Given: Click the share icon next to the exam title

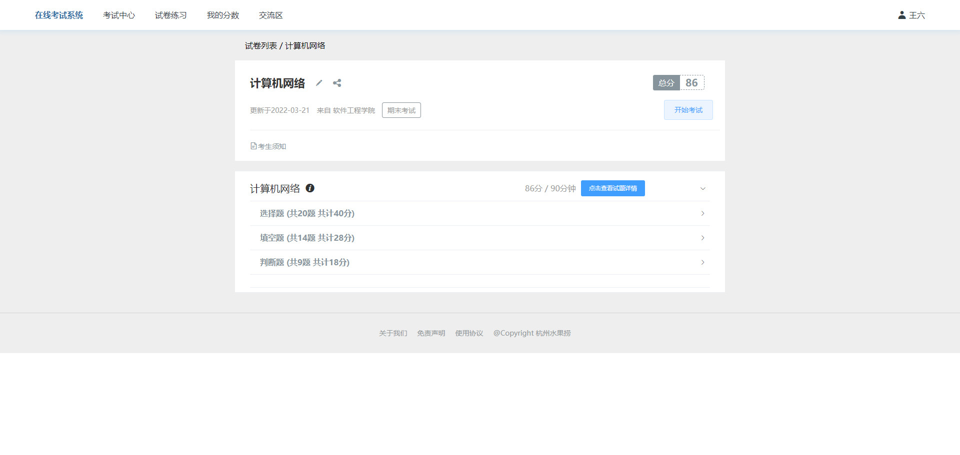Looking at the screenshot, I should (x=337, y=83).
